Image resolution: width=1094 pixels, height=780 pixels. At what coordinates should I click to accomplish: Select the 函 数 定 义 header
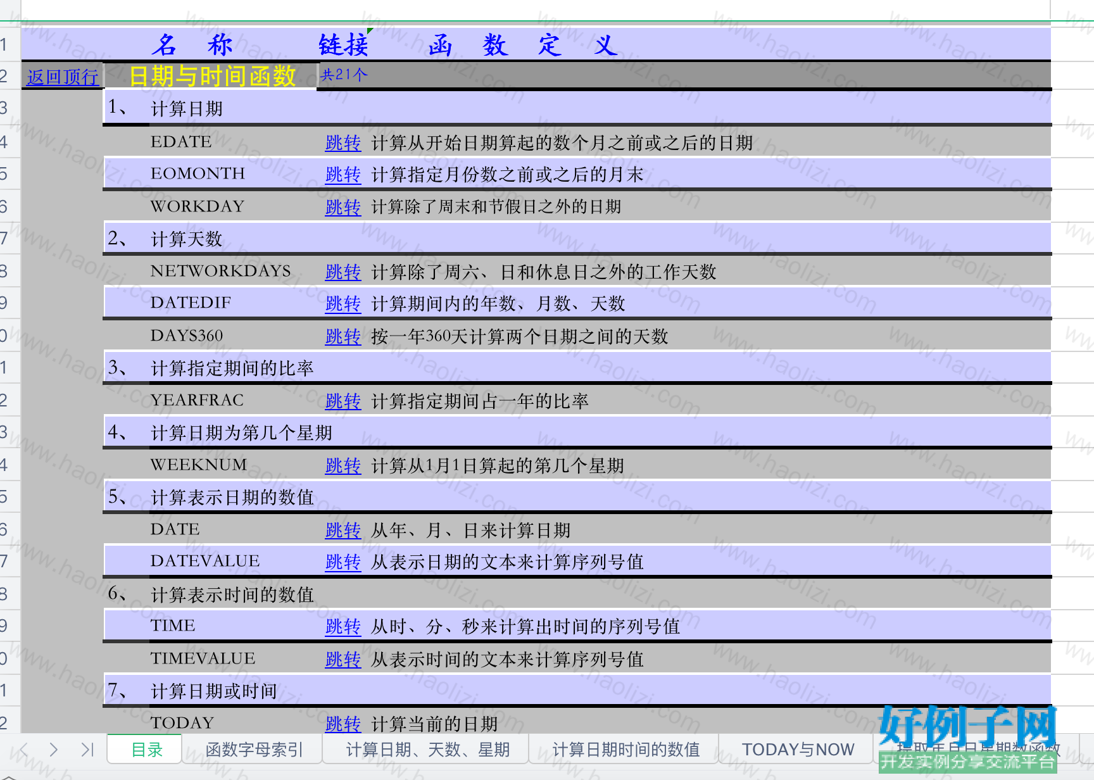click(x=523, y=44)
